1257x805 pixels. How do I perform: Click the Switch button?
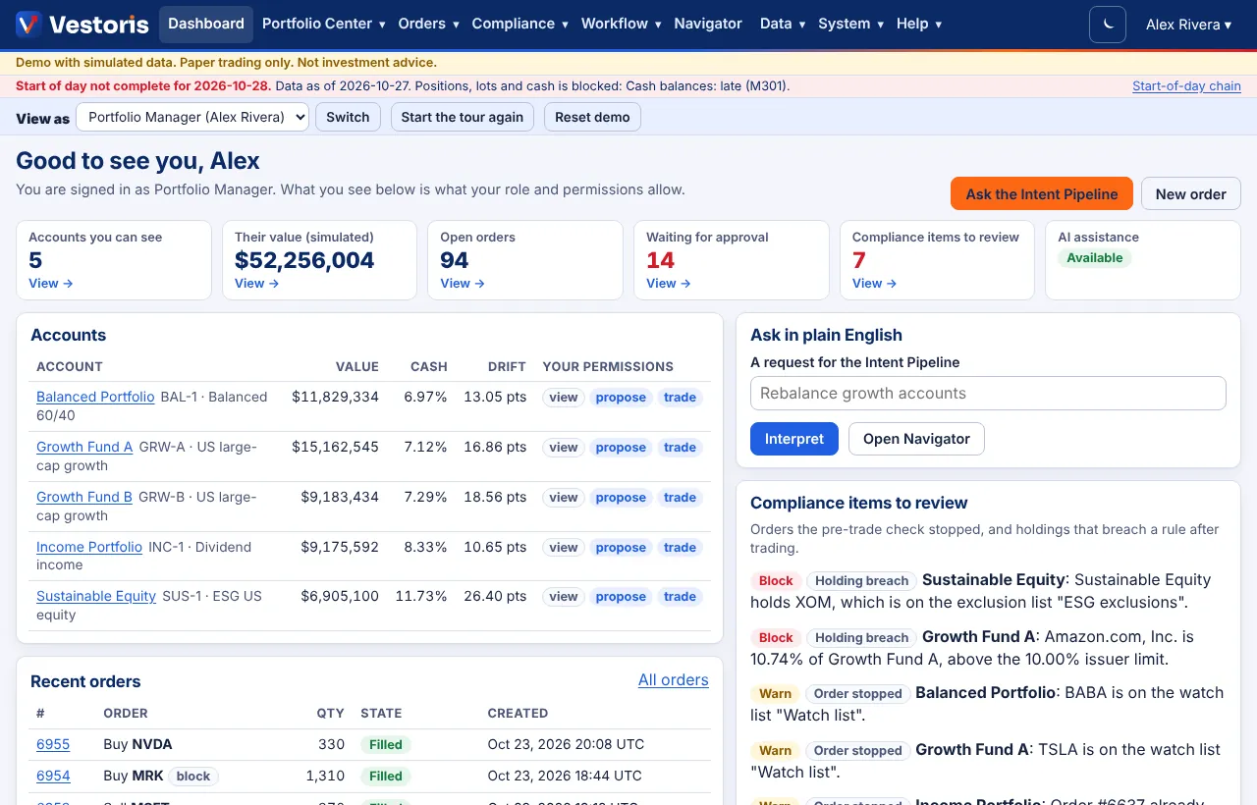click(348, 117)
